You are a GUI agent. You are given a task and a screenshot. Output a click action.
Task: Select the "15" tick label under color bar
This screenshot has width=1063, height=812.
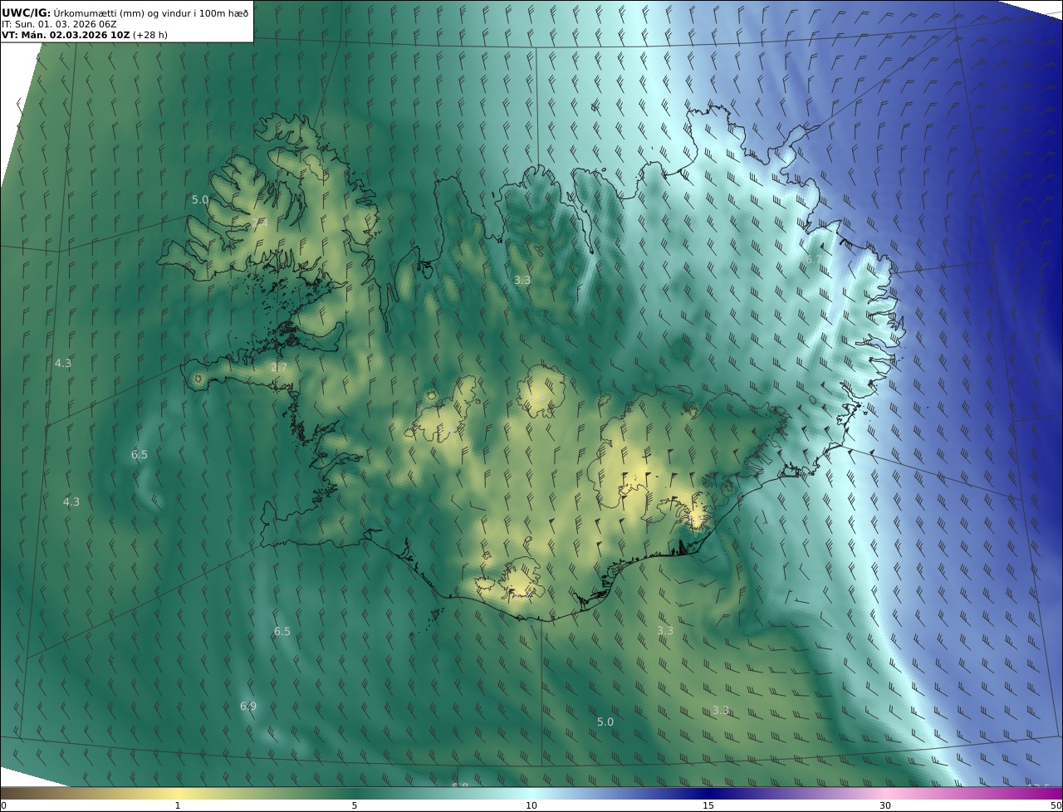[x=708, y=805]
